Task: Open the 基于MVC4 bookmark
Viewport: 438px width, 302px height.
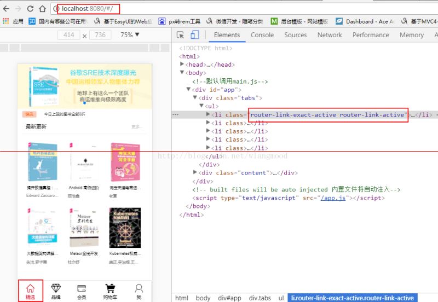Action: tap(419, 21)
